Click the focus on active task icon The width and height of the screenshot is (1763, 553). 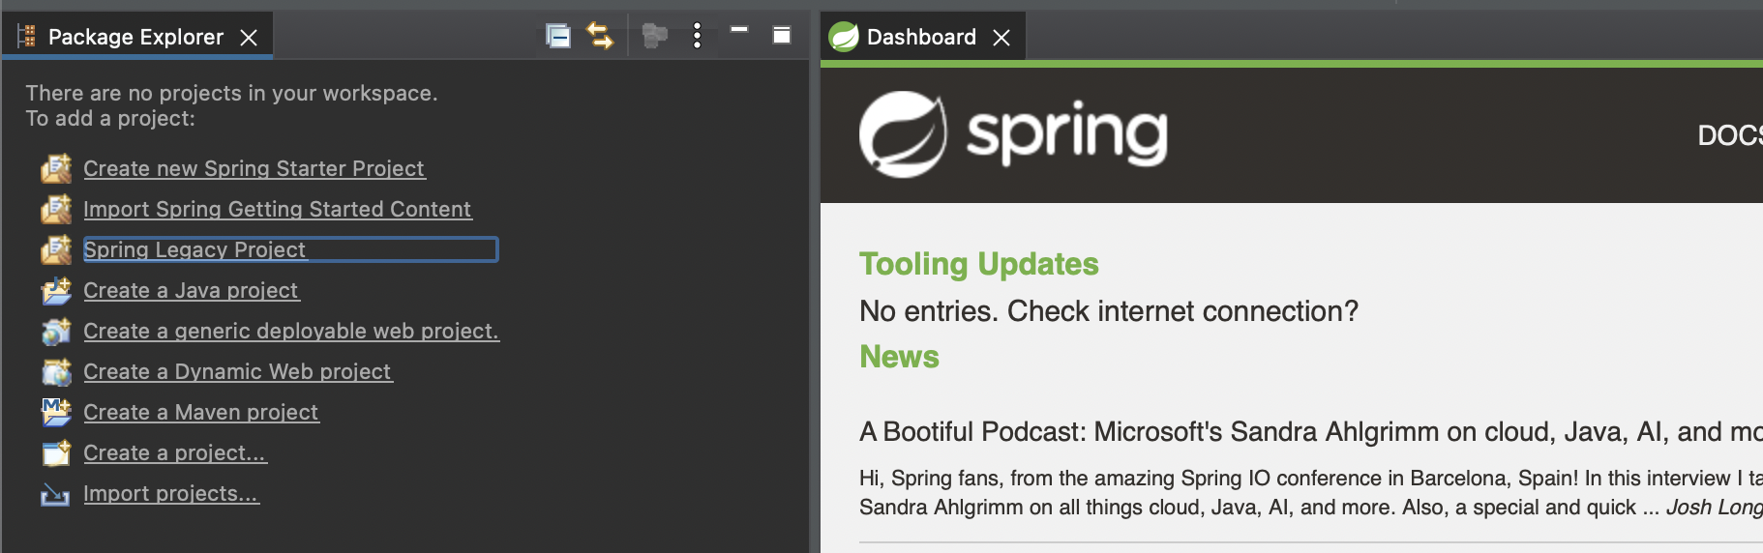(655, 37)
